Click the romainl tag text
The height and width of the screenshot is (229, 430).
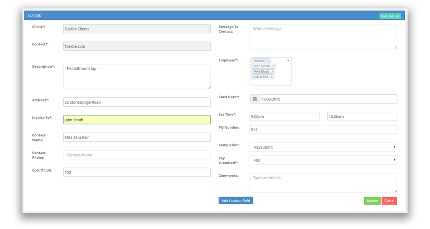259,61
